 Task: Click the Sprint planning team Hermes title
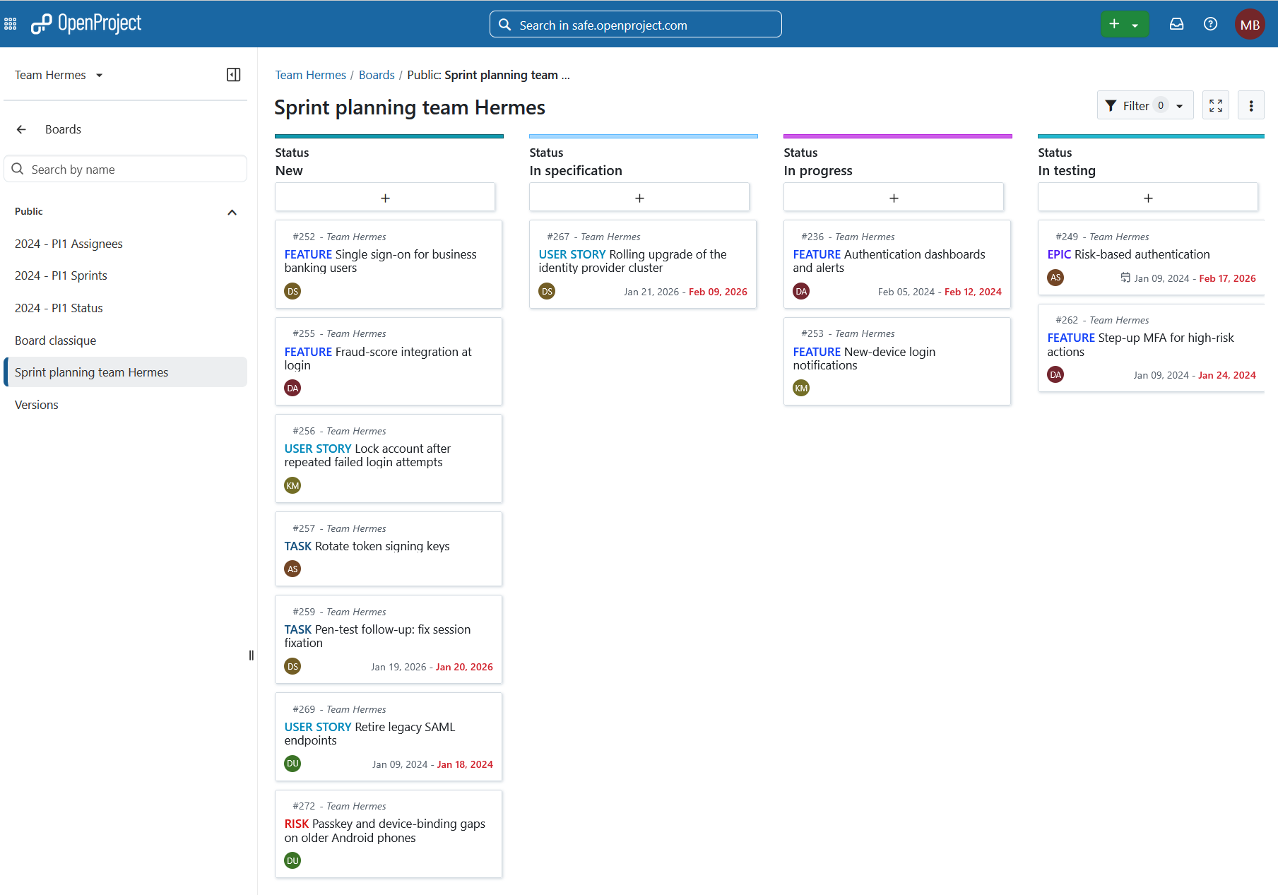click(x=410, y=107)
